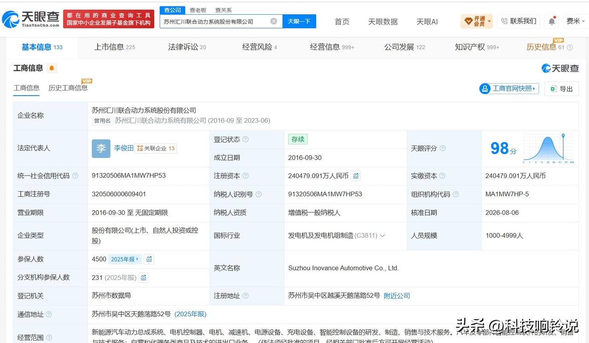The width and height of the screenshot is (589, 343).
Task: Open help icon beside 历史信息 tab
Action: 570,47
